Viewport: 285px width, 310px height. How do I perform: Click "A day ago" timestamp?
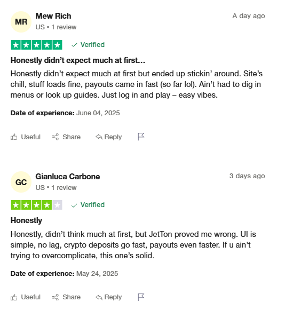pyautogui.click(x=249, y=16)
